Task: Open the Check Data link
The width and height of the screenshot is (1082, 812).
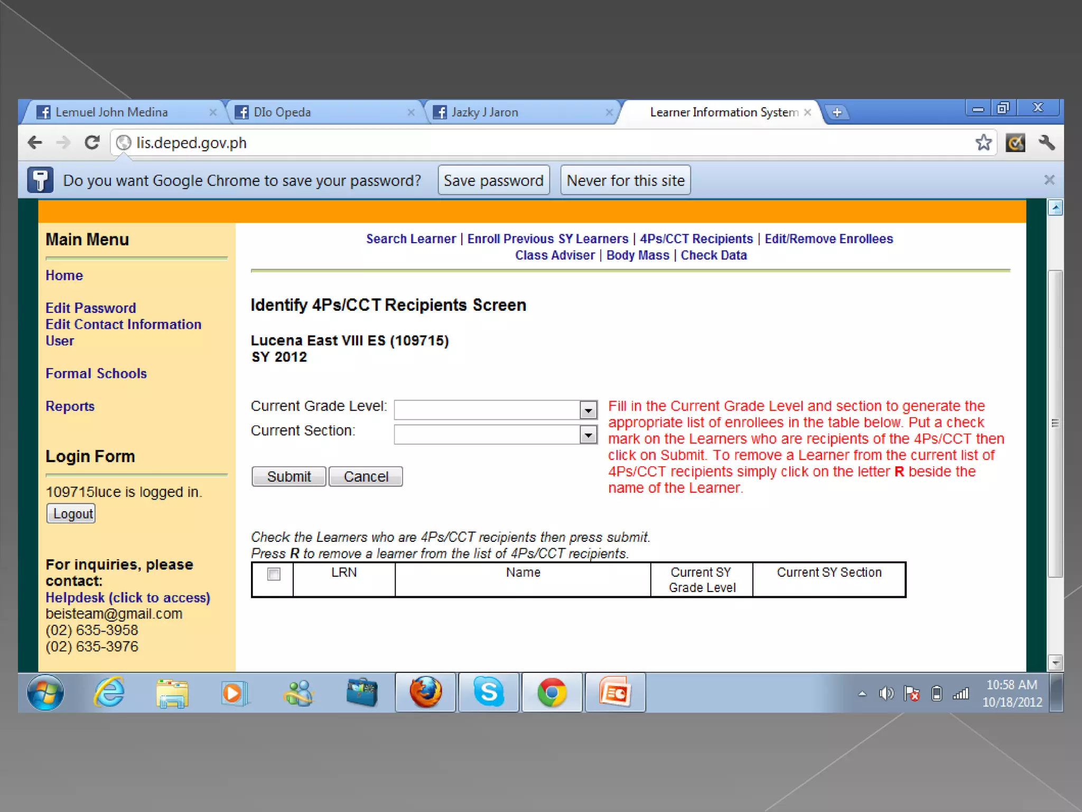Action: click(714, 255)
